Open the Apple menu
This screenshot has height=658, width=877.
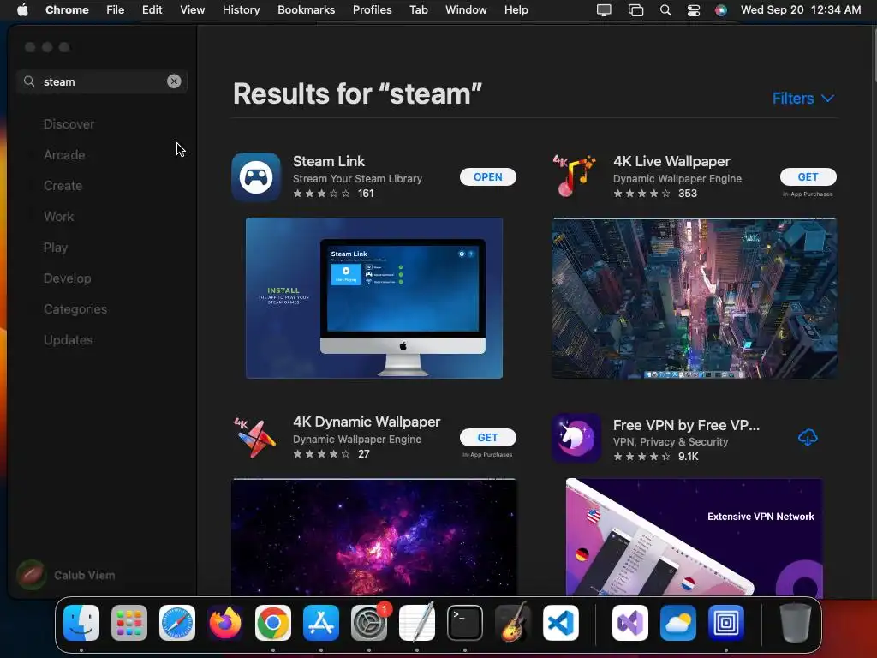point(22,10)
